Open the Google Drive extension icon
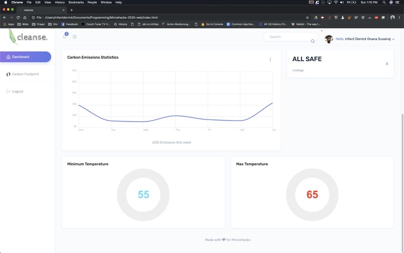This screenshot has height=253, width=404. click(x=316, y=18)
